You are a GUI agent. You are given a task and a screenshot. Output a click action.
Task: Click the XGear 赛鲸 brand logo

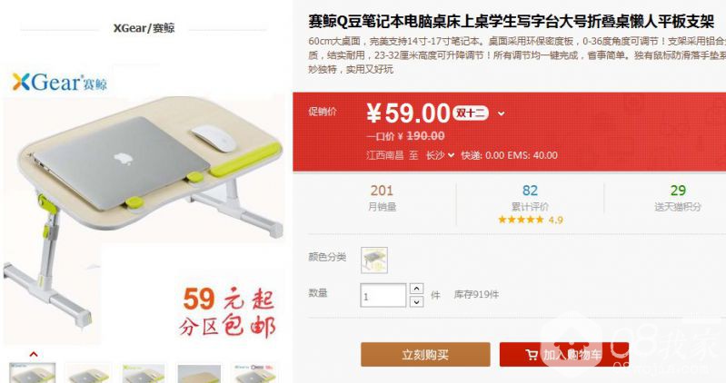tap(59, 82)
